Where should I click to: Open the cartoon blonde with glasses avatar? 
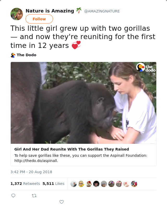tap(81, 184)
